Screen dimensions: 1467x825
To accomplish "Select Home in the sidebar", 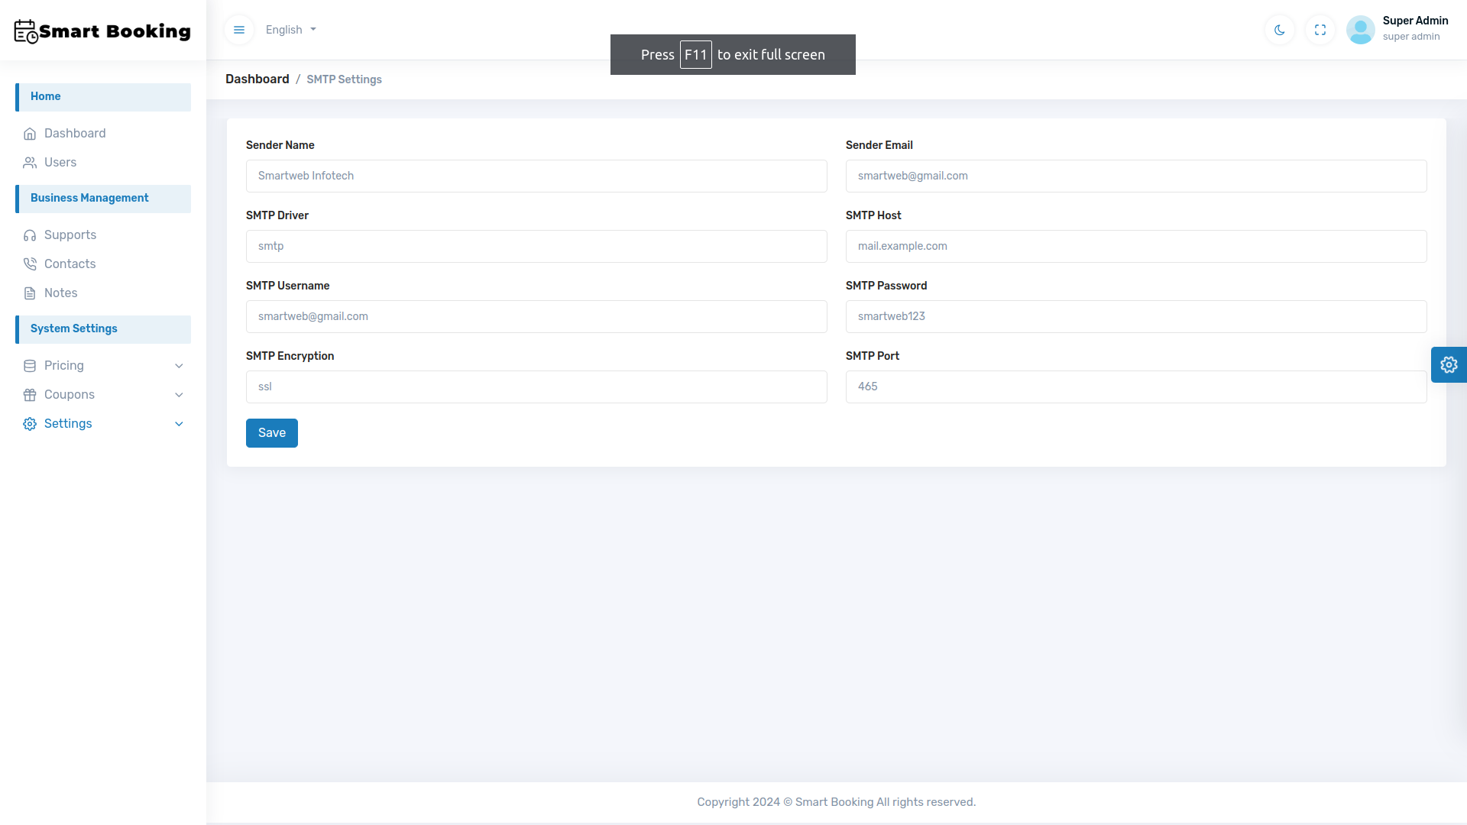I will click(x=46, y=96).
